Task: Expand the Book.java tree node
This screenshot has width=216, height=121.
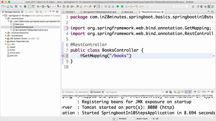Action: pos(11,24)
